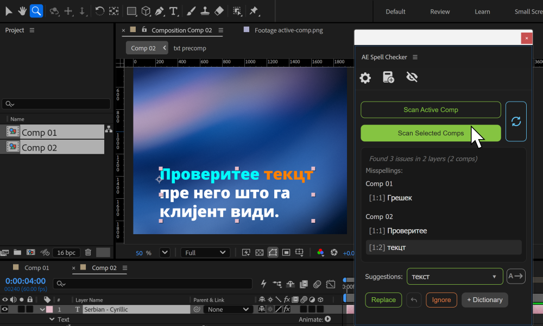543x326 pixels.
Task: Click the apply suggestion arrow icon
Action: 516,276
